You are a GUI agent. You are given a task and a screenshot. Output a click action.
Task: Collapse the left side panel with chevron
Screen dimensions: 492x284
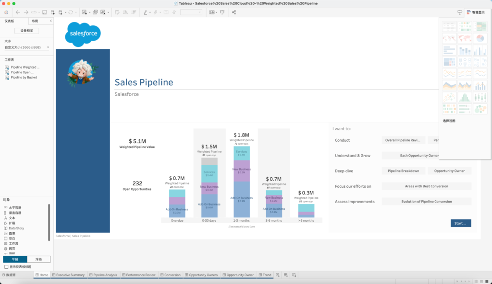point(51,21)
